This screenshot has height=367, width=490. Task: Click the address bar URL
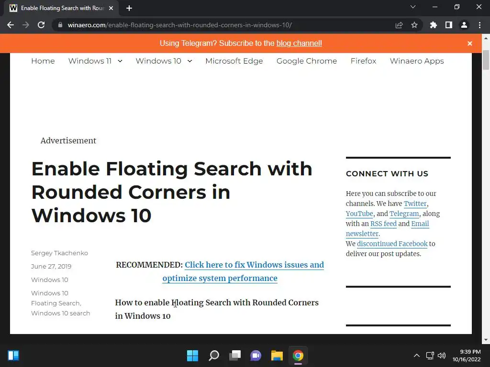point(180,25)
